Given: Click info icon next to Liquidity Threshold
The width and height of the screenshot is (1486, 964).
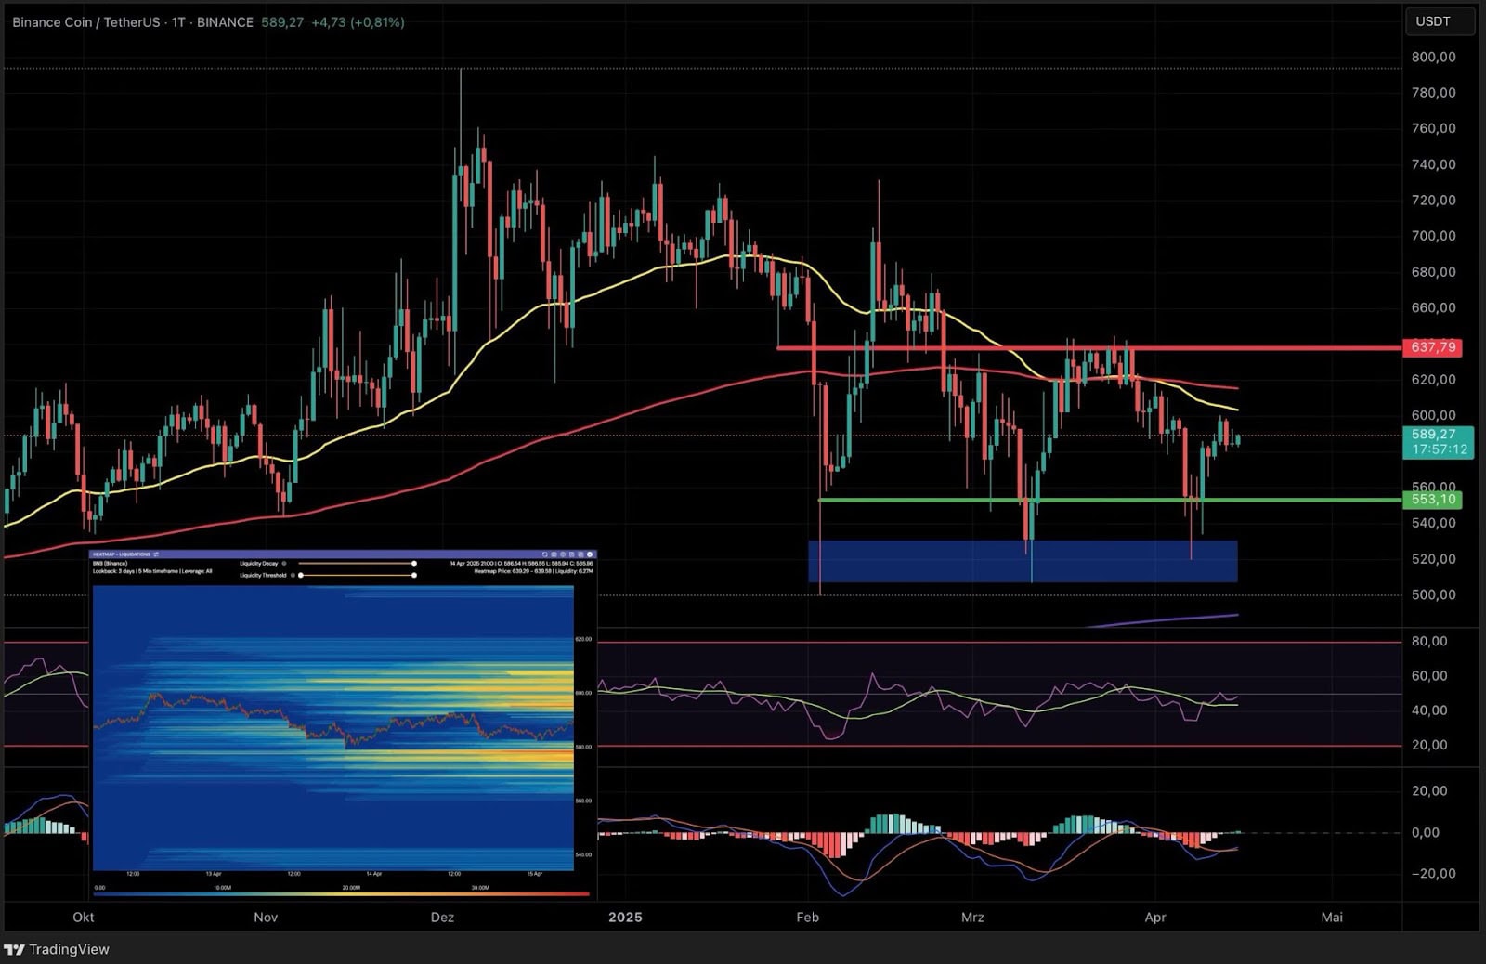Looking at the screenshot, I should coord(293,575).
